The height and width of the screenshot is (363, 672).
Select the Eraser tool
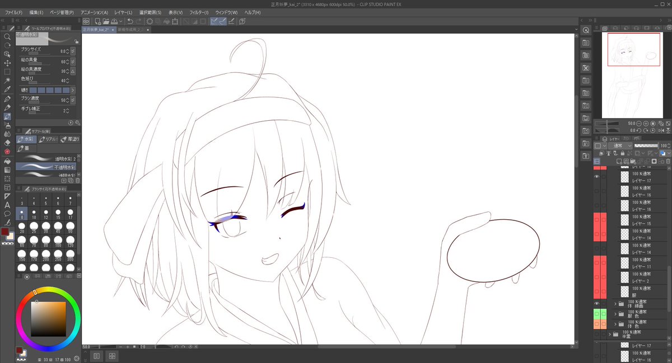point(7,143)
